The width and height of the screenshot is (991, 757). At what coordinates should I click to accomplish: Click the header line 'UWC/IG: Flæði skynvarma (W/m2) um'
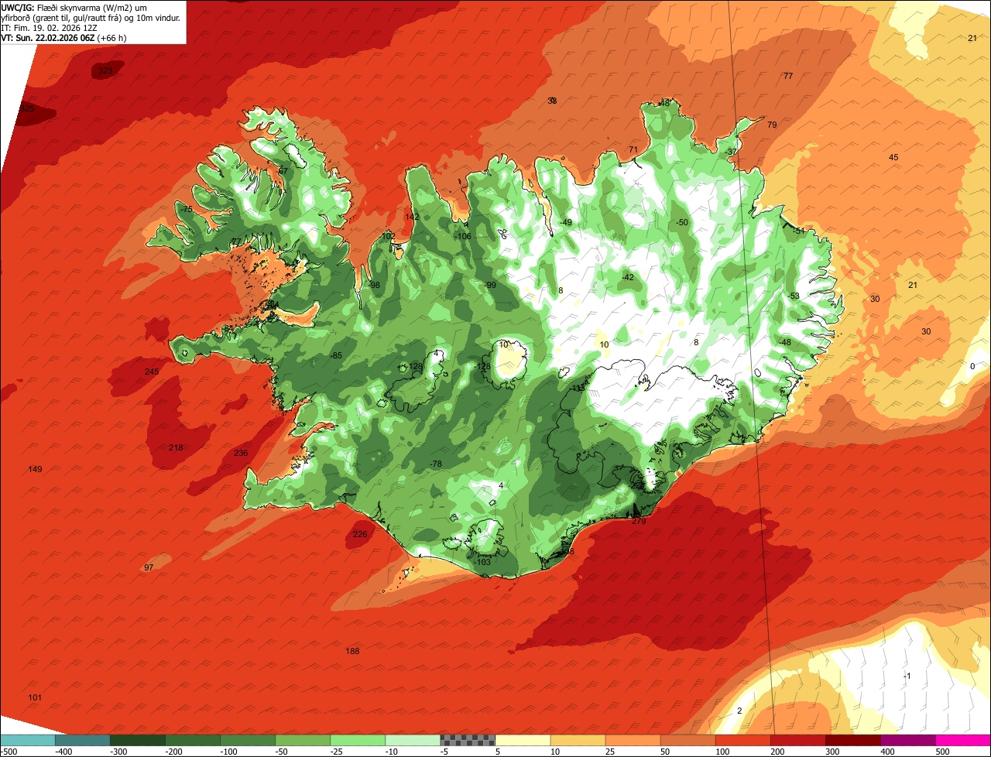tap(75, 7)
